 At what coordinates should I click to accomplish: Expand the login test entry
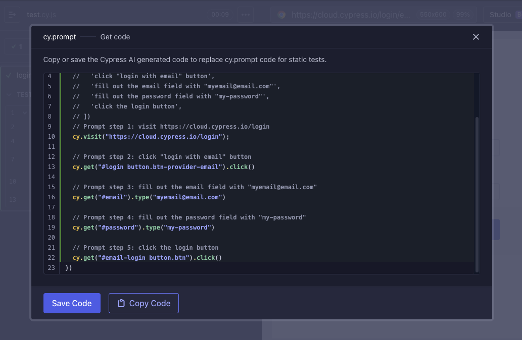click(22, 75)
